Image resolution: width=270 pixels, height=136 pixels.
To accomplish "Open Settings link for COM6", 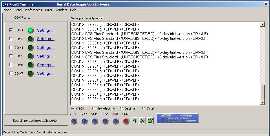I will tap(46, 65).
